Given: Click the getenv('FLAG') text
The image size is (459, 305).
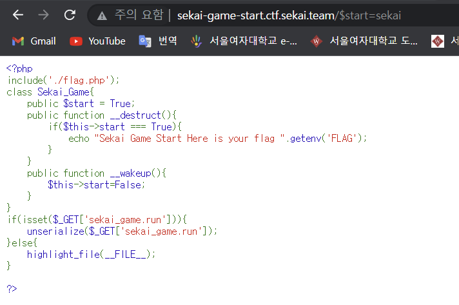Looking at the screenshot, I should [x=326, y=138].
